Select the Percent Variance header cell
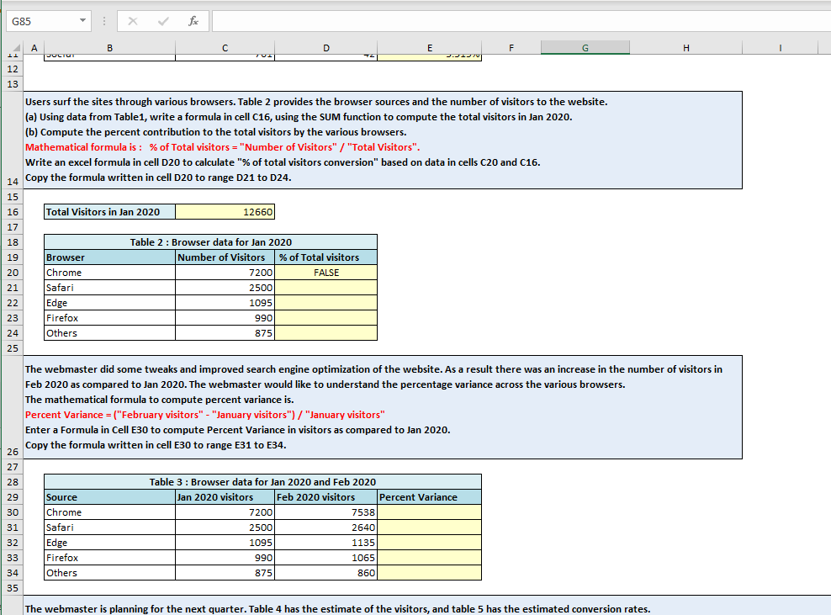 (430, 497)
